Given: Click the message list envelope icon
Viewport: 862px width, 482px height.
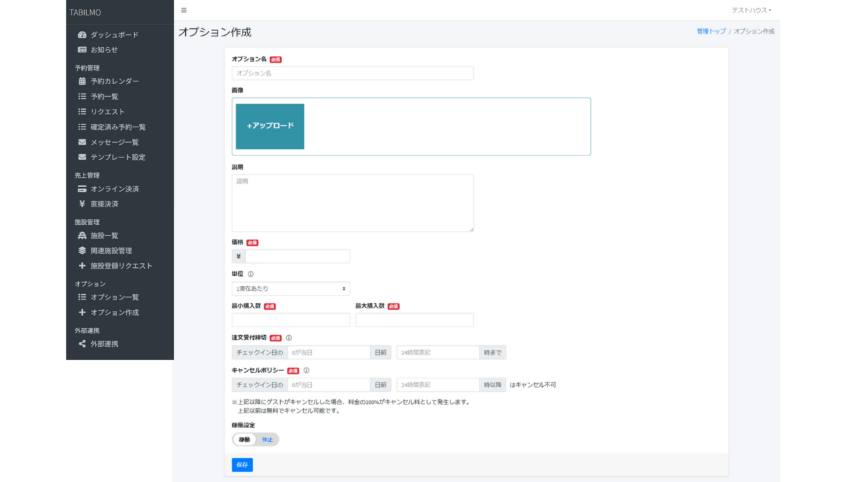Looking at the screenshot, I should pyautogui.click(x=82, y=143).
